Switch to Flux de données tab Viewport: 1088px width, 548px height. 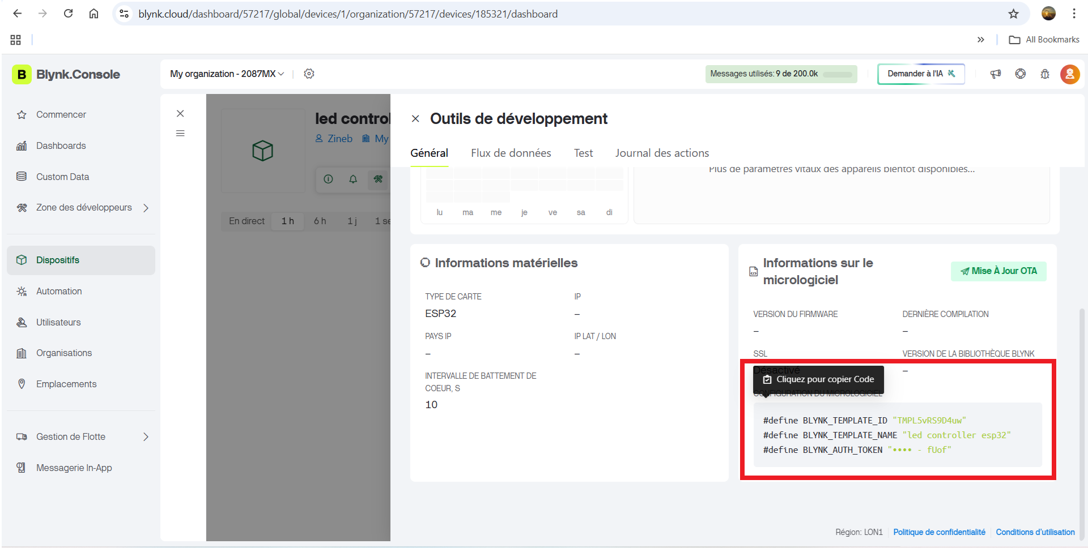[511, 153]
